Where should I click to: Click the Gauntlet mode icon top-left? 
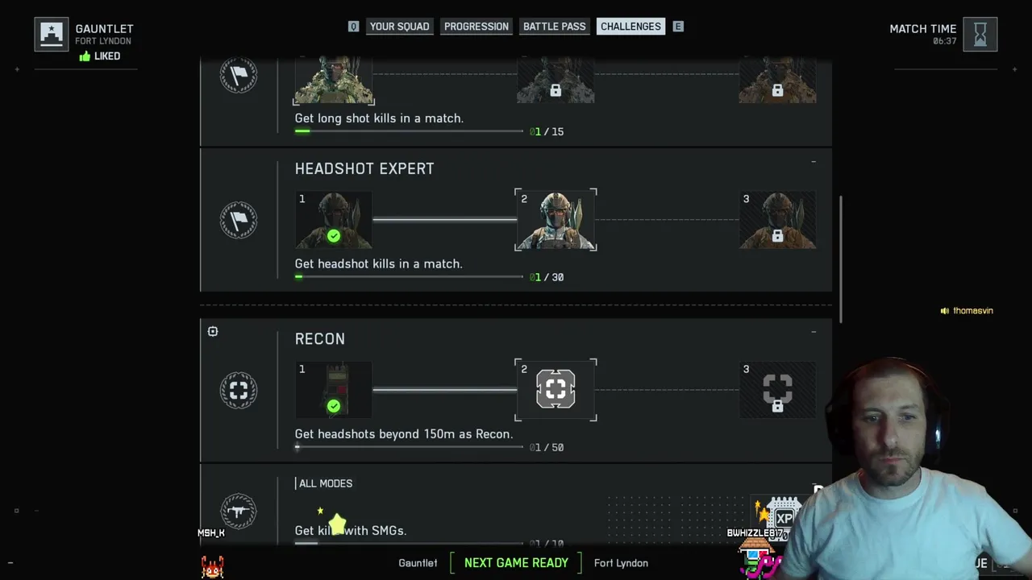[52, 35]
